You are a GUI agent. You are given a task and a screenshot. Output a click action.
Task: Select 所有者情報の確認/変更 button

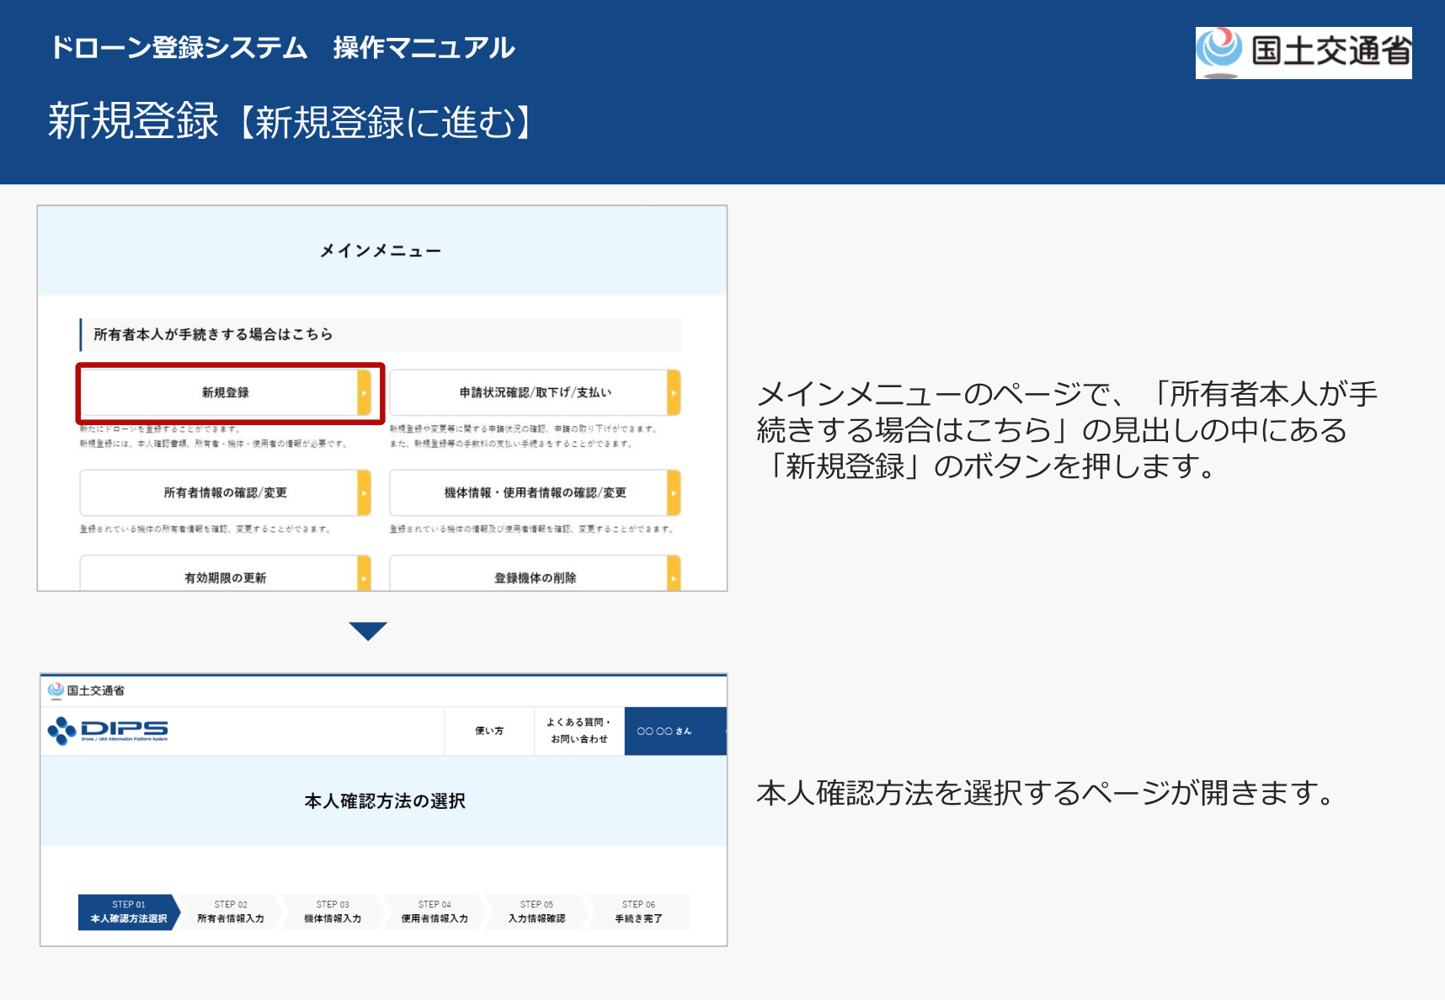click(x=226, y=492)
